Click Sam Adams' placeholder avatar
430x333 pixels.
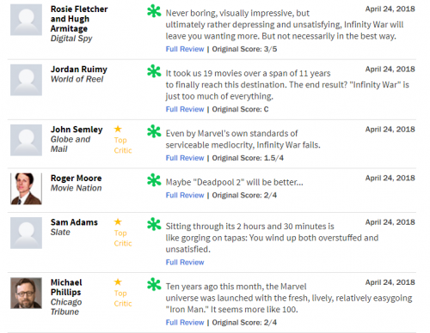26,233
